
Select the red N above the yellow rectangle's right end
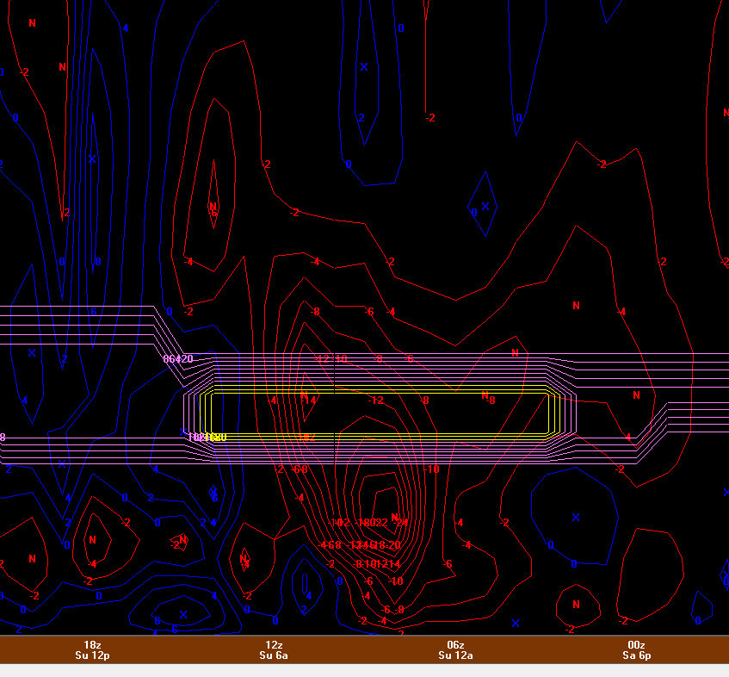click(515, 353)
